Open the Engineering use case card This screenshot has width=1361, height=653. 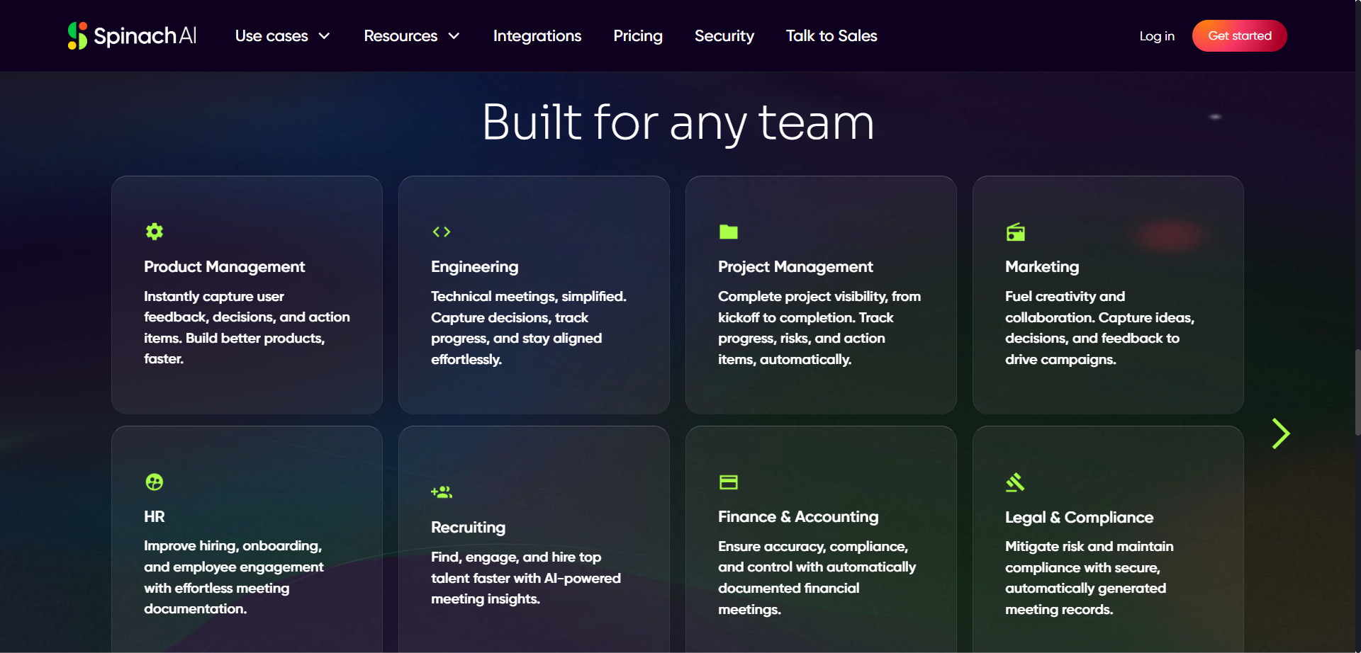pyautogui.click(x=533, y=294)
